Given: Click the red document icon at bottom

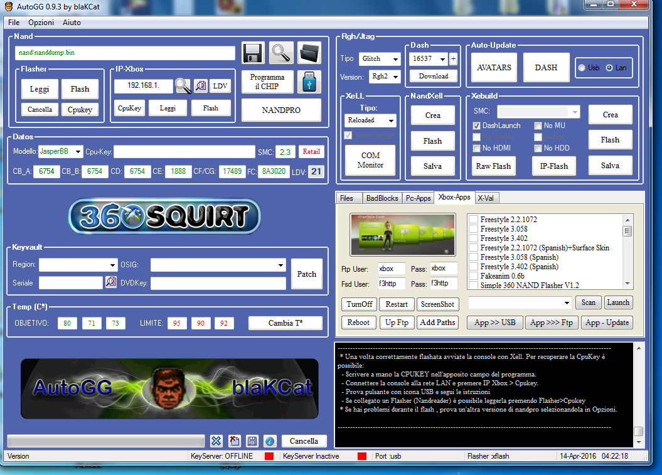Looking at the screenshot, I should click(234, 441).
